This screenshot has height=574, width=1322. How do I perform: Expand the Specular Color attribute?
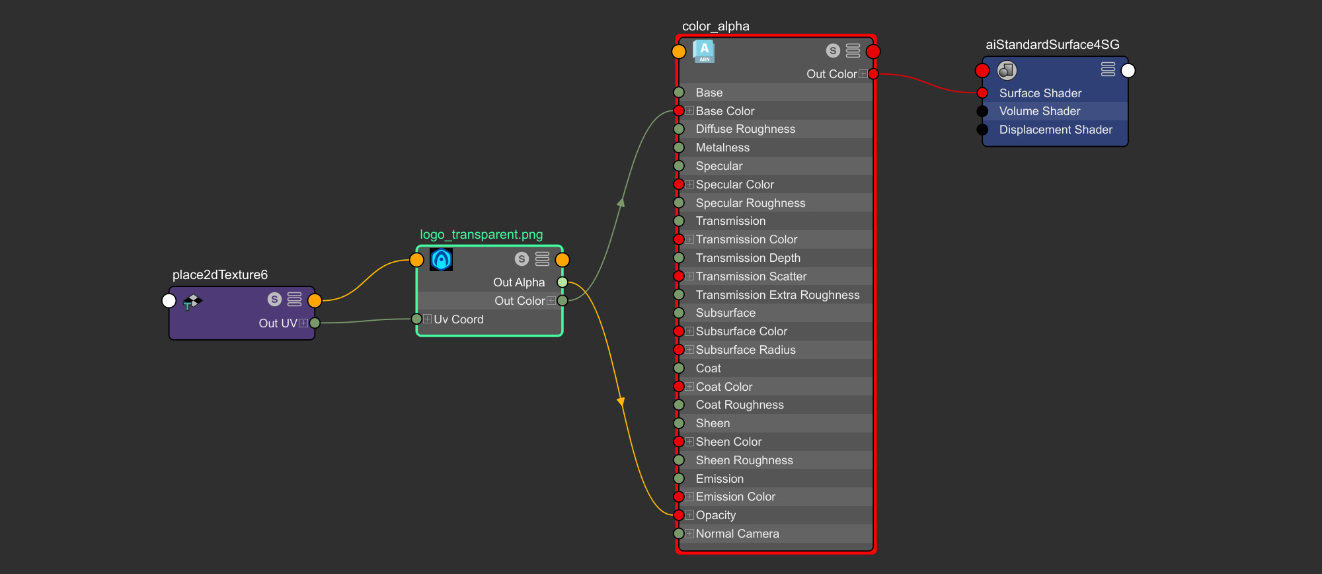tap(689, 184)
